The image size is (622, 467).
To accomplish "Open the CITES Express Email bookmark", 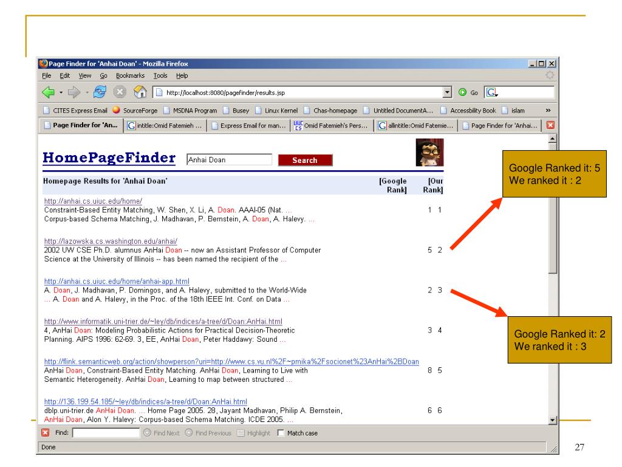I will 75,111.
